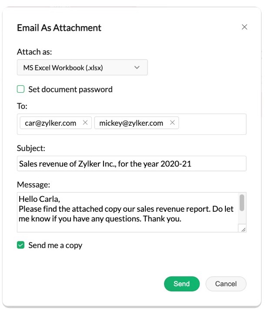Click the Cancel button

pos(226,284)
